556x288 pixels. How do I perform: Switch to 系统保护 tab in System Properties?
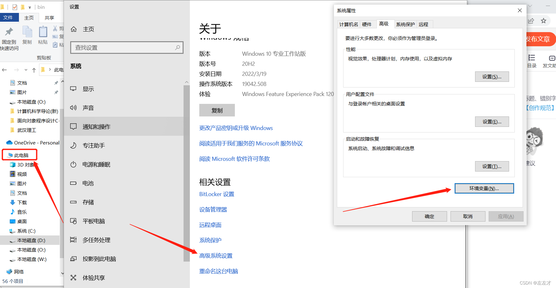point(405,24)
